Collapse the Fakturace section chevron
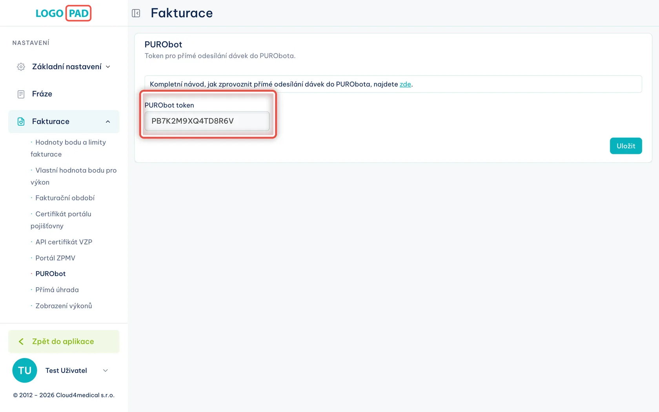This screenshot has width=659, height=412. tap(108, 122)
